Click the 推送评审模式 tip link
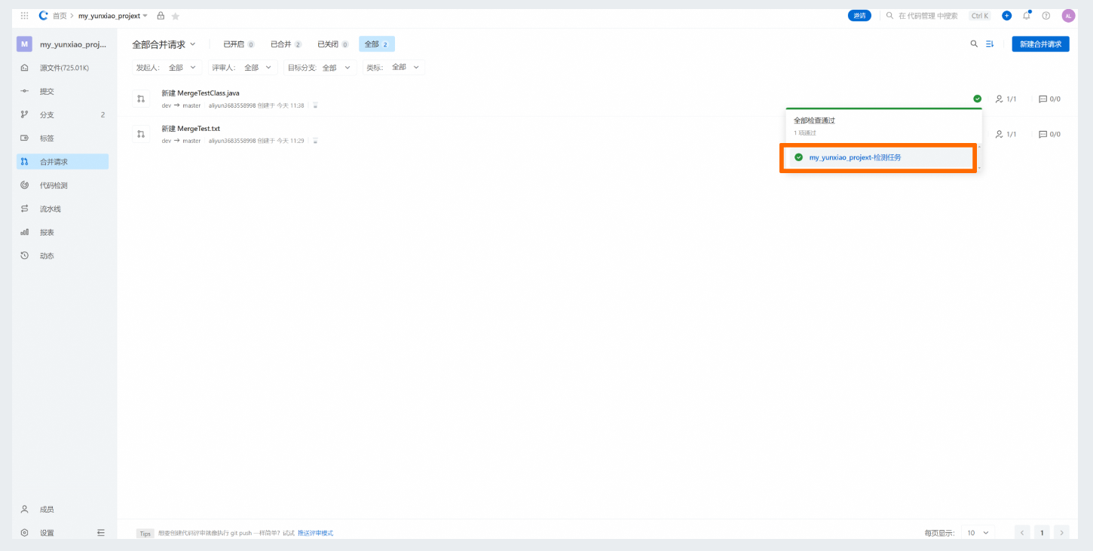The width and height of the screenshot is (1093, 551). [x=315, y=533]
